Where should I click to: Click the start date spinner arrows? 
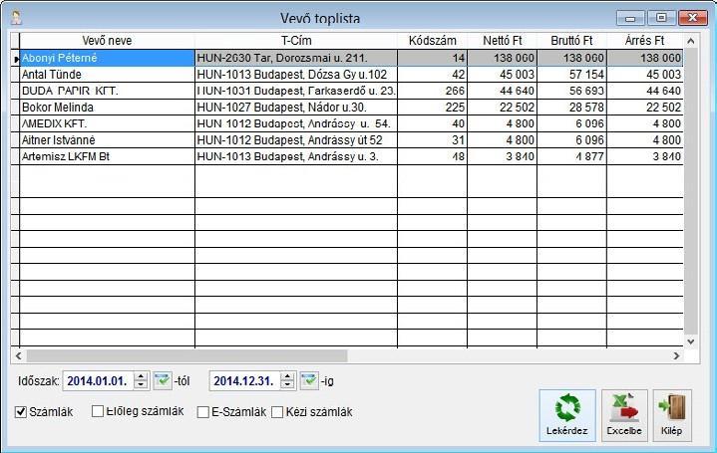tap(141, 381)
